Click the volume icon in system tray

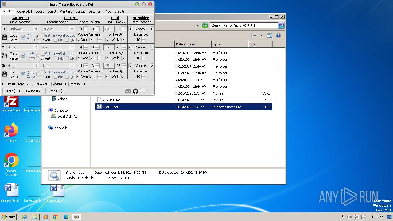tap(349, 217)
